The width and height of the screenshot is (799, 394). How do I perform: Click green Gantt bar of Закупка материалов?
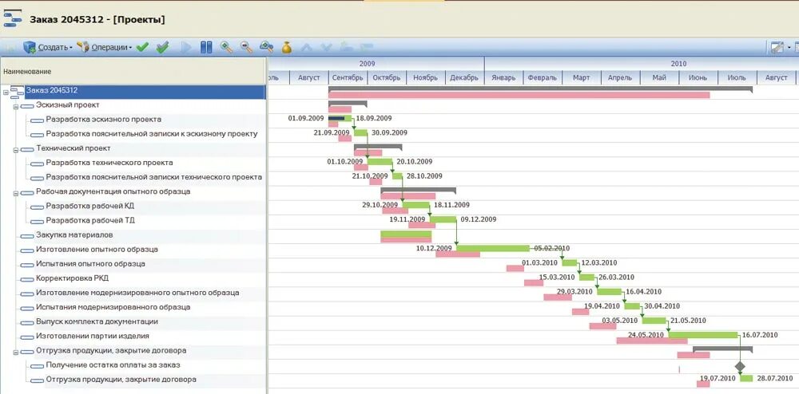tap(406, 234)
